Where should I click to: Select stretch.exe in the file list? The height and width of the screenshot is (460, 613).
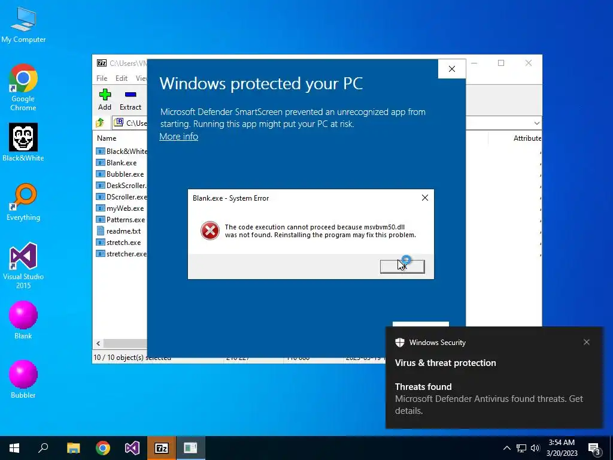tap(119, 243)
